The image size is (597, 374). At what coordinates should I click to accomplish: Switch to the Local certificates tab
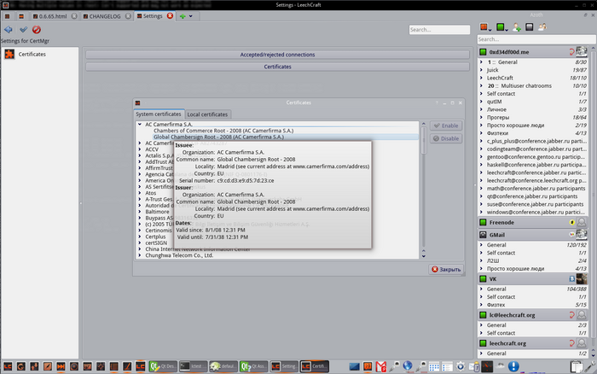tap(207, 114)
